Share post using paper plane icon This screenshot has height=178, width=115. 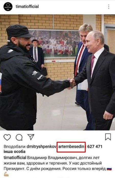[31, 137]
